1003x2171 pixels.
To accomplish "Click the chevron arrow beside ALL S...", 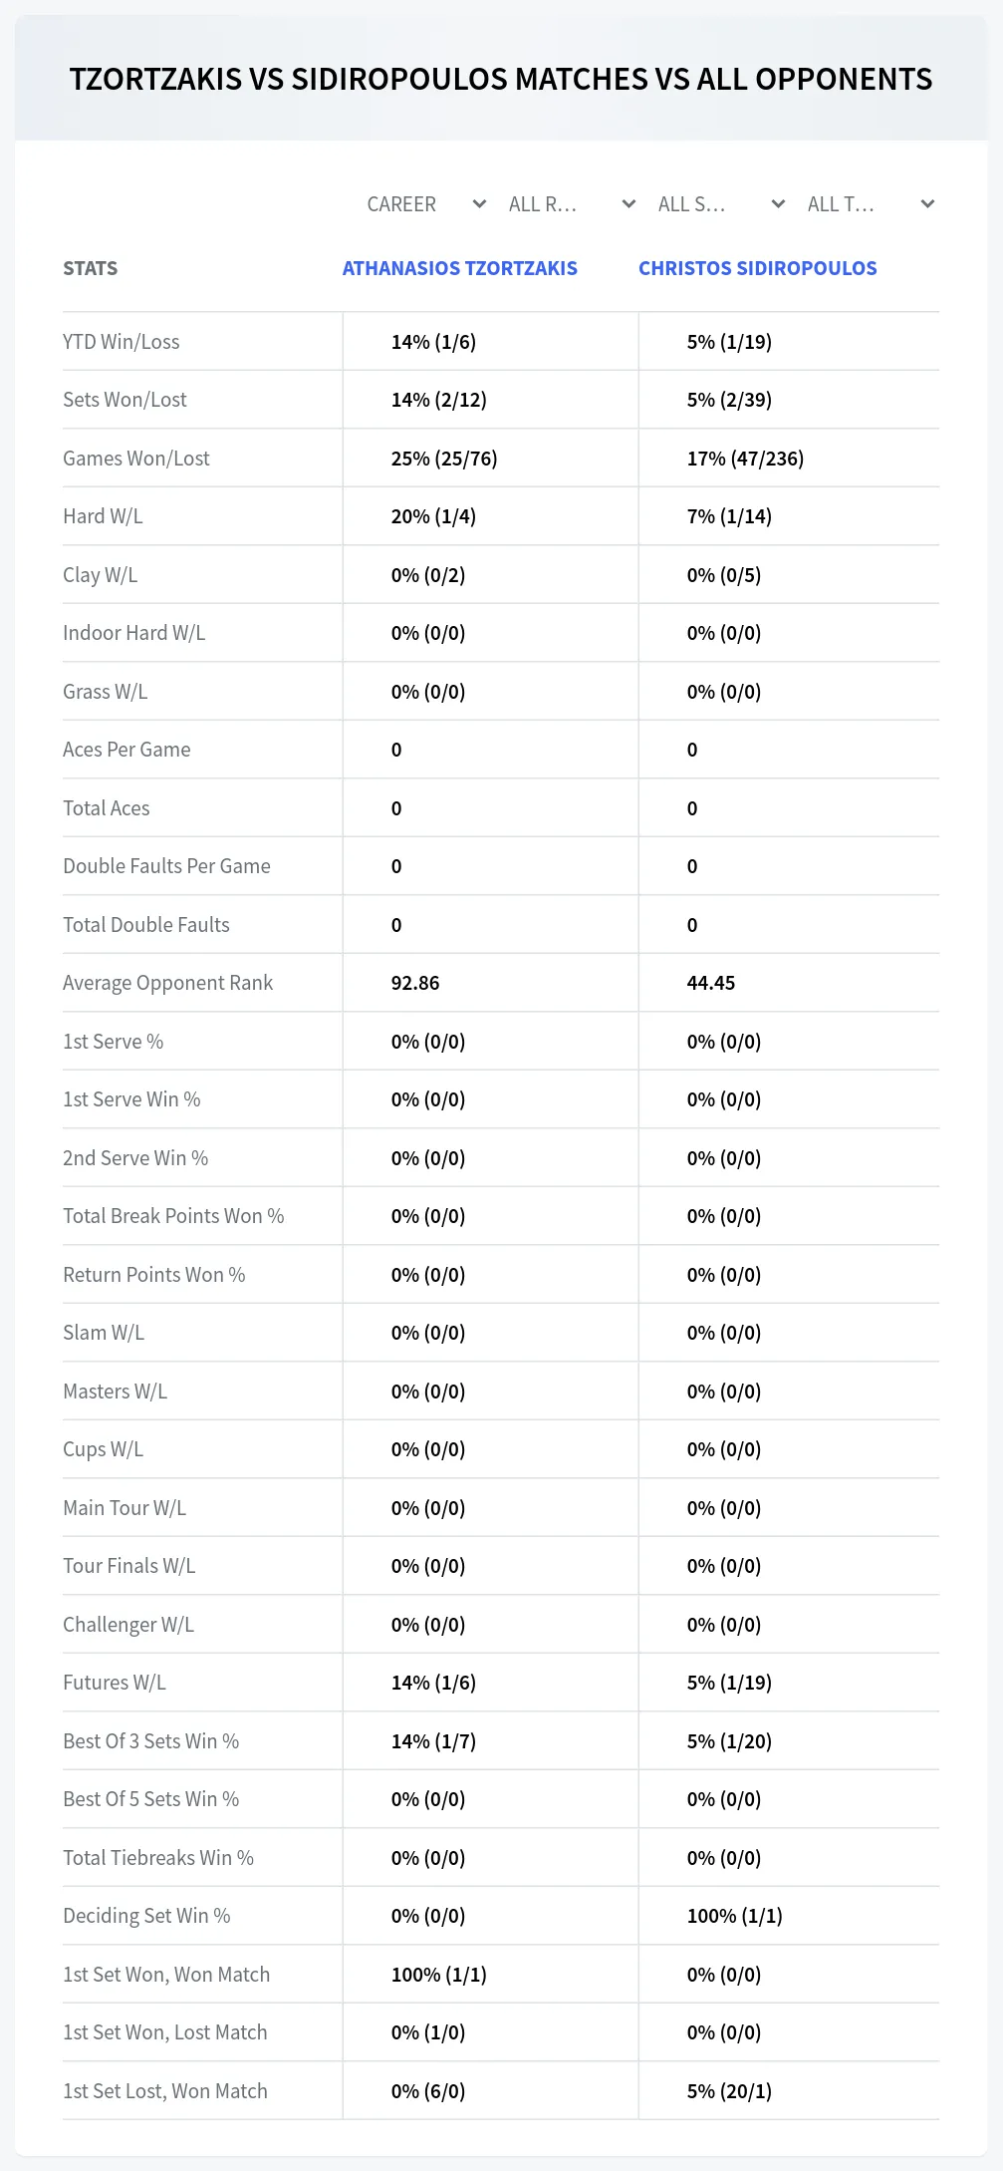I will coord(778,204).
